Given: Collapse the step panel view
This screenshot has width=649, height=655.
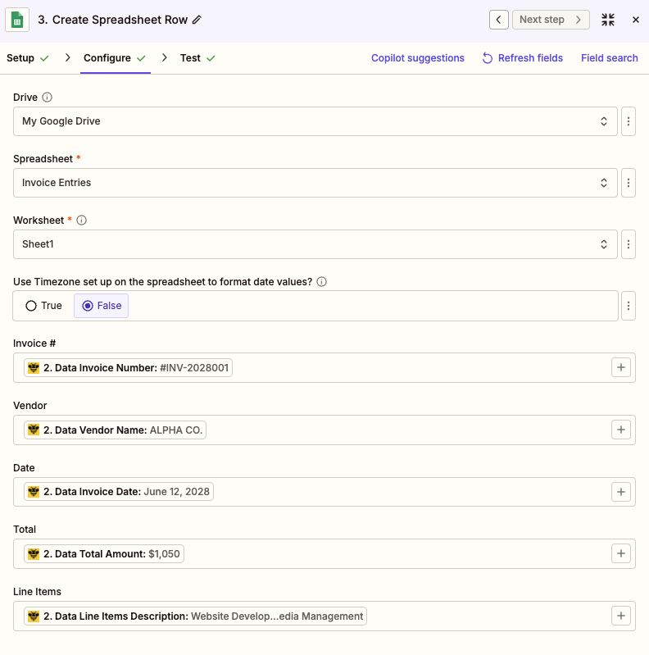Looking at the screenshot, I should click(608, 20).
